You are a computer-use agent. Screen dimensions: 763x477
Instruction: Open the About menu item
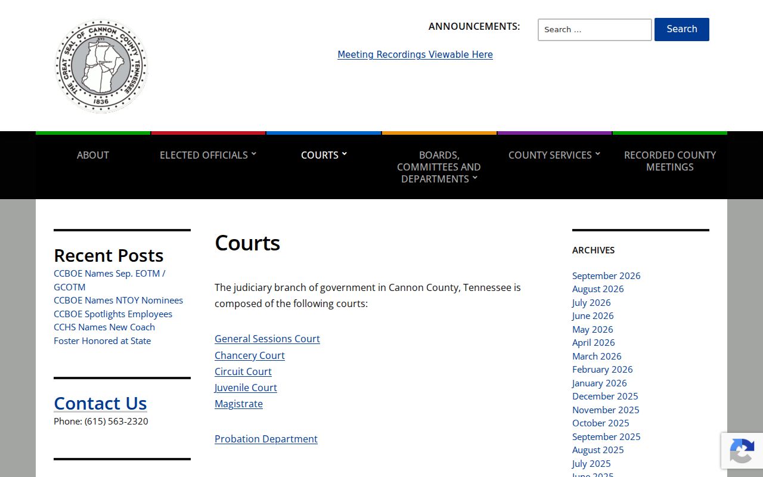(93, 155)
